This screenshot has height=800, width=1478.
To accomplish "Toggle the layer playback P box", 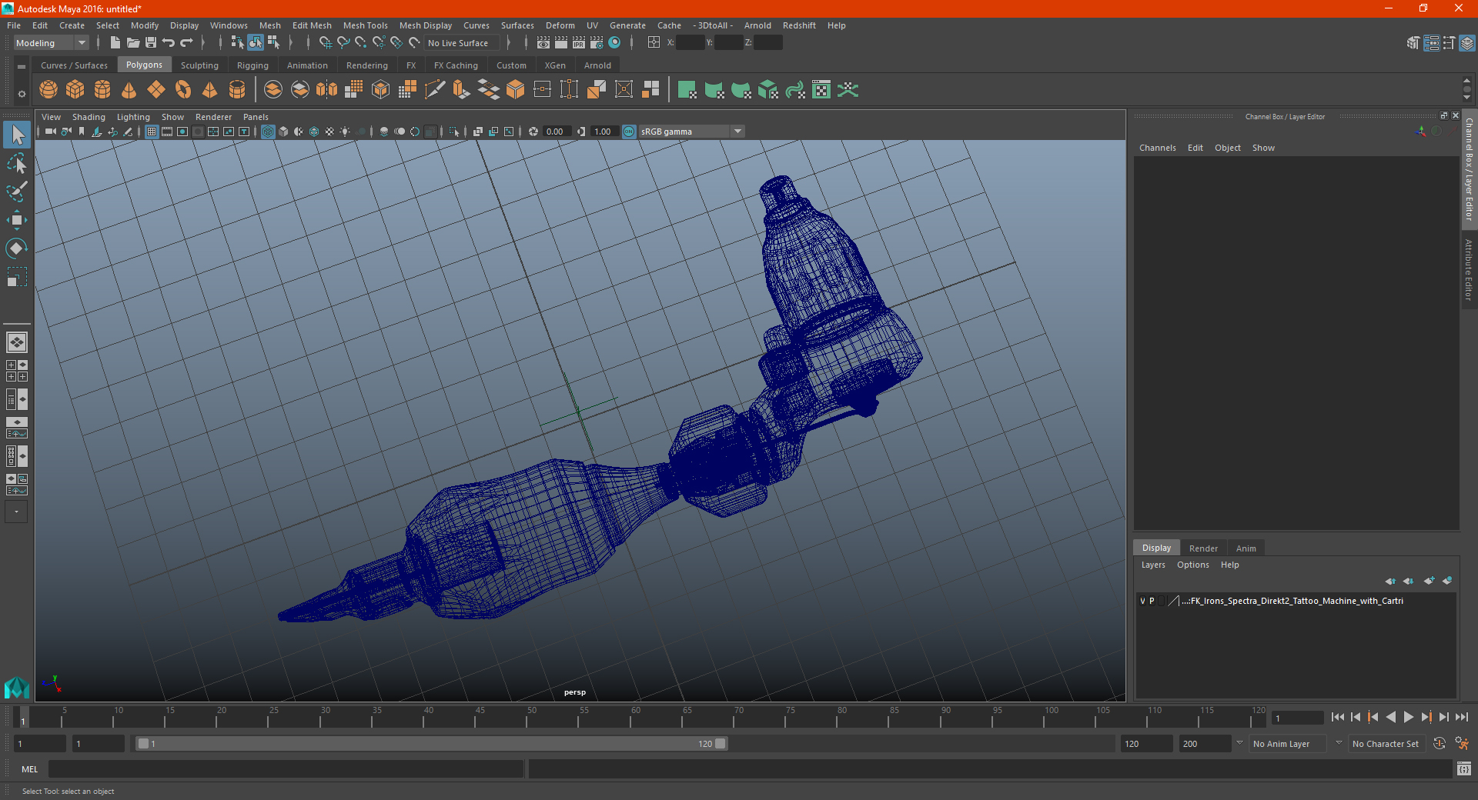I will point(1152,601).
